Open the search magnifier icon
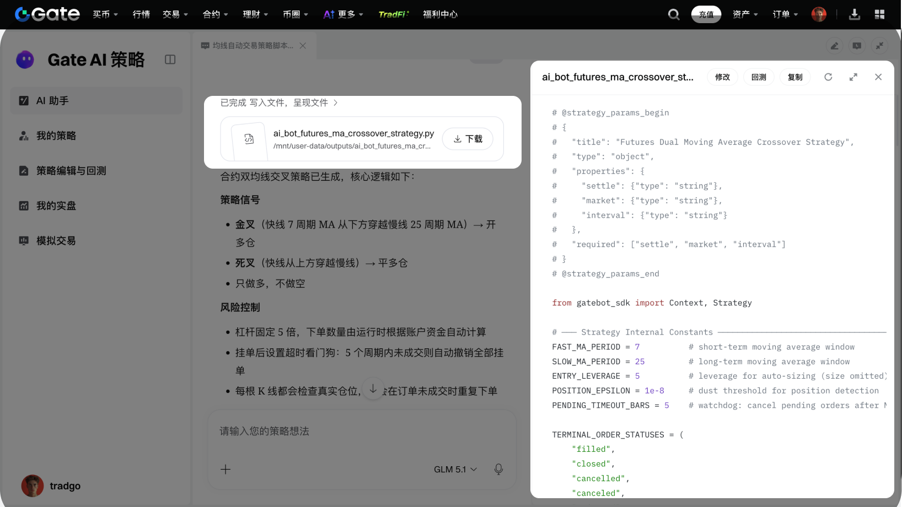902x507 pixels. point(674,14)
